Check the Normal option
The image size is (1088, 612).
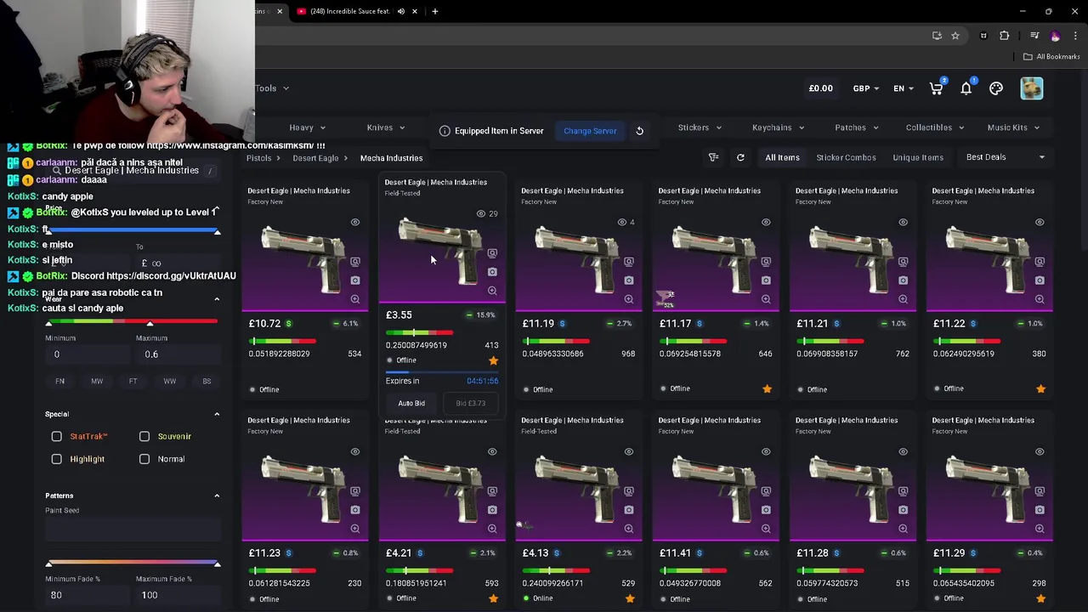tap(144, 459)
